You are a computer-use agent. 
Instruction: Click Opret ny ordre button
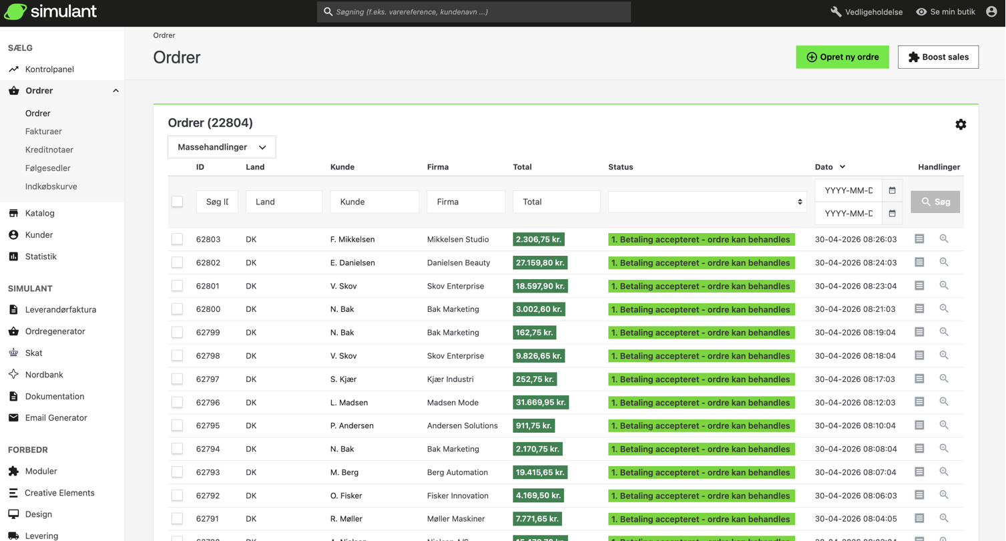[842, 57]
